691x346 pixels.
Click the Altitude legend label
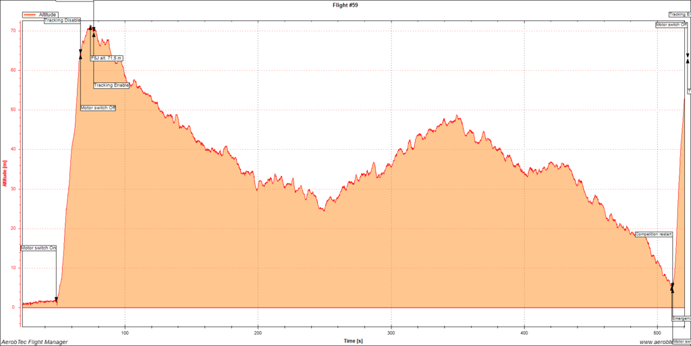point(49,14)
